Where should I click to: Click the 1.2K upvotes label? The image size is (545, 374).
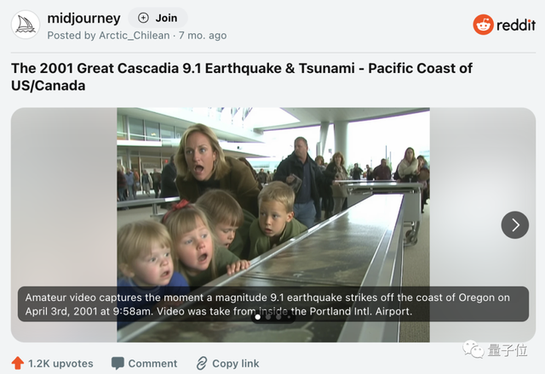pyautogui.click(x=60, y=363)
